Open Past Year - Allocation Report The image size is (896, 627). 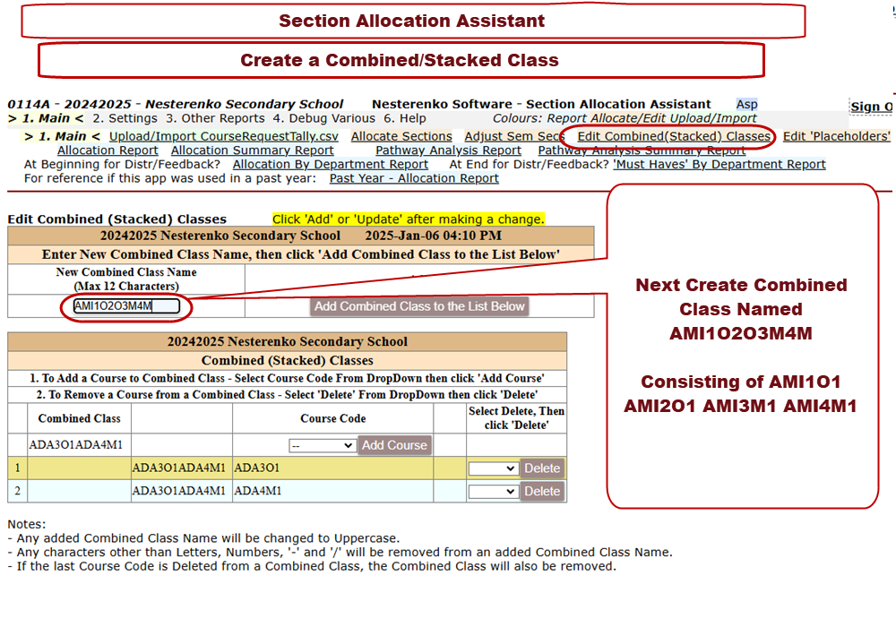pos(414,178)
